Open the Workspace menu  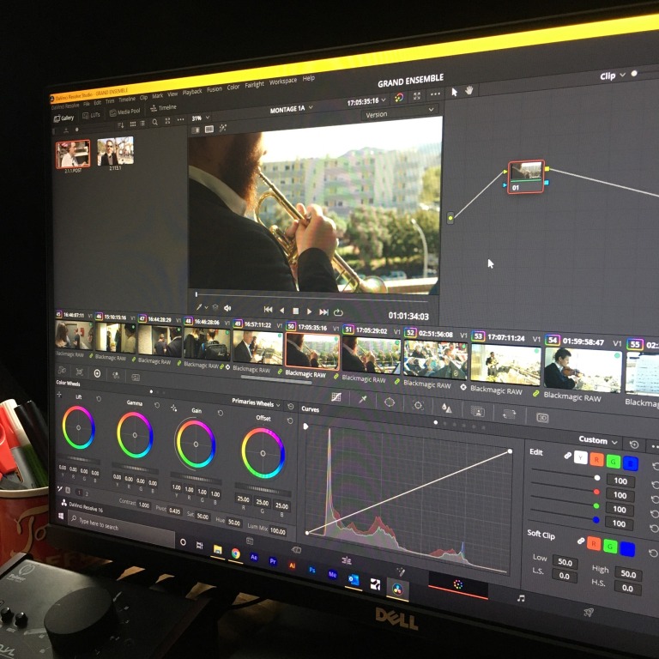pyautogui.click(x=282, y=82)
